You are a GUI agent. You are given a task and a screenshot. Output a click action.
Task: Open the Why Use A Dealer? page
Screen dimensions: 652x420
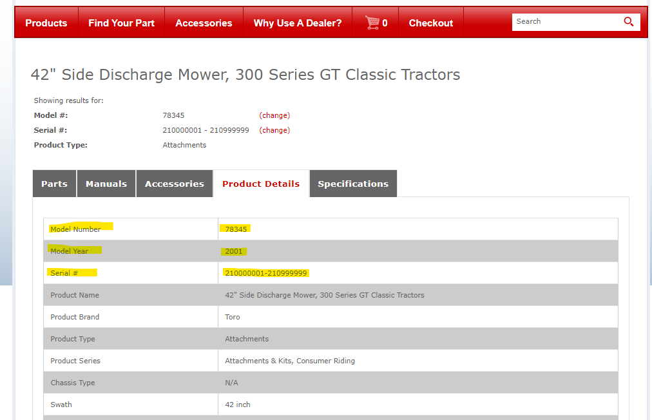point(298,23)
